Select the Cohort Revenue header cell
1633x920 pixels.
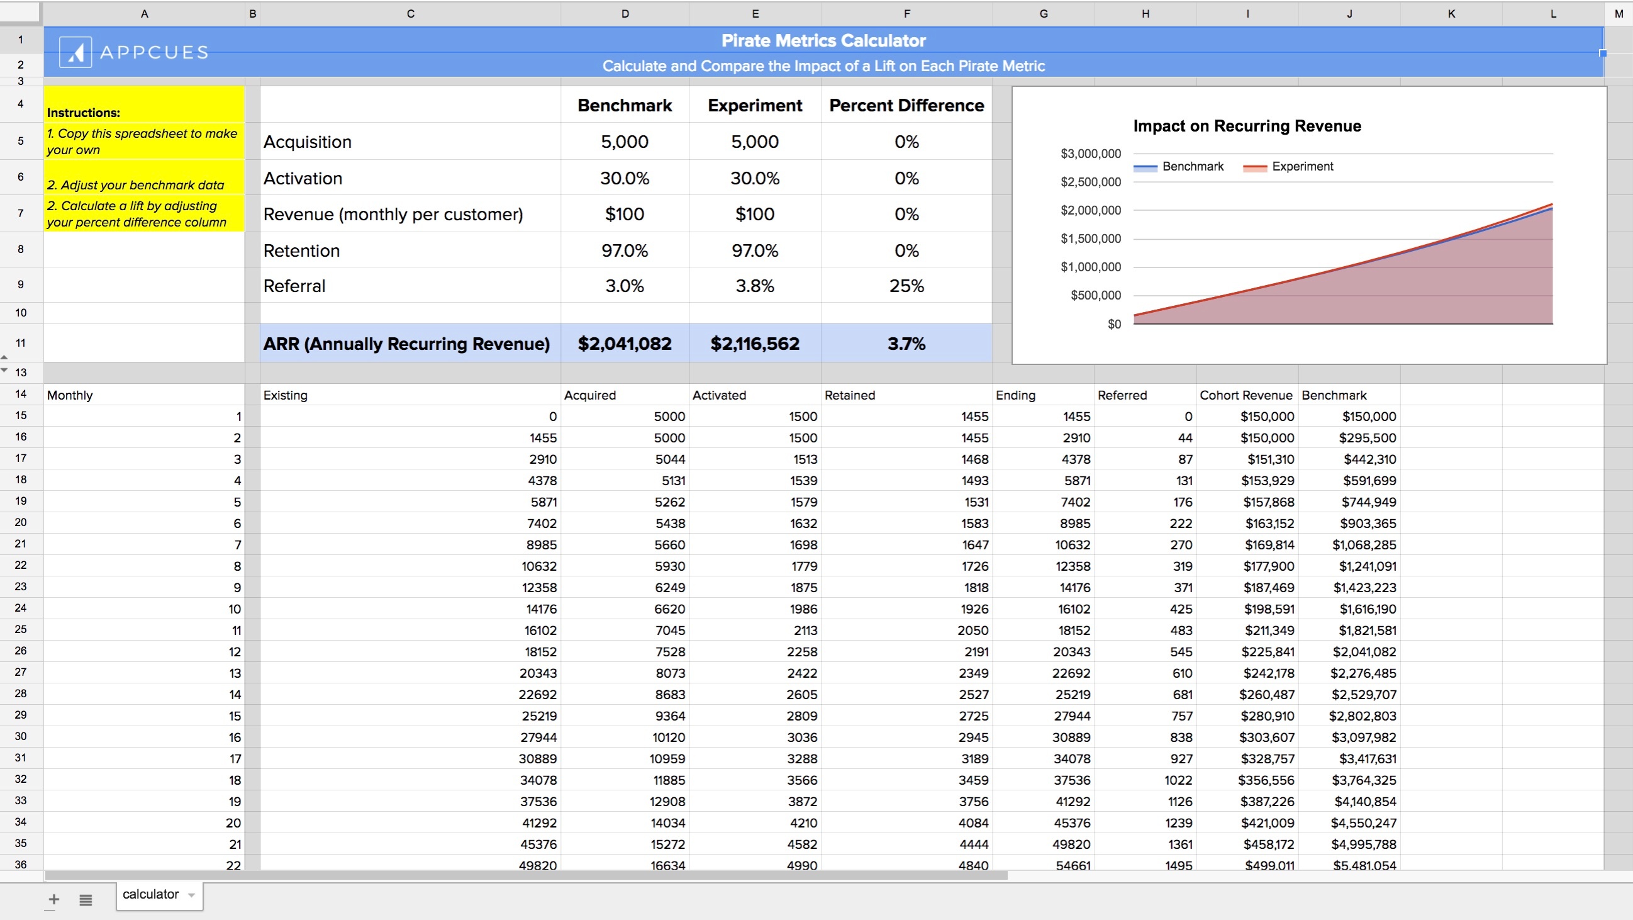click(1247, 395)
